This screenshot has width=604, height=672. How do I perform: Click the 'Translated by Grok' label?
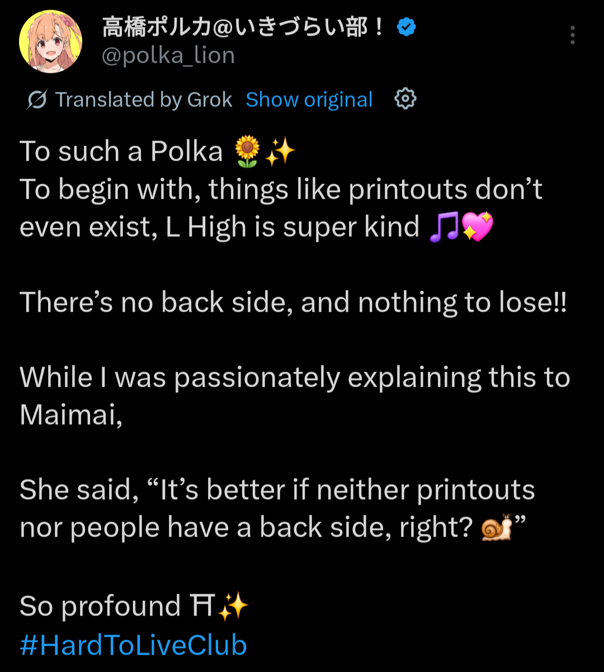click(143, 100)
